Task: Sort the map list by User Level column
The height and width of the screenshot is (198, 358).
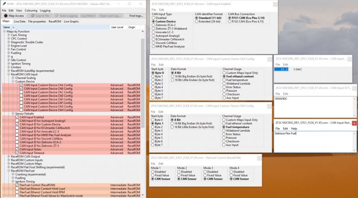Action: click(117, 27)
